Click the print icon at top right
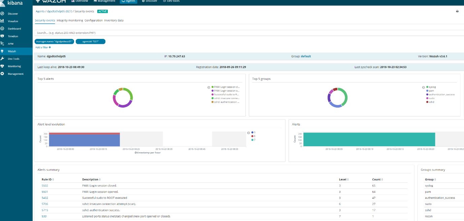Viewport: 464px width, 221px height. pos(457,11)
